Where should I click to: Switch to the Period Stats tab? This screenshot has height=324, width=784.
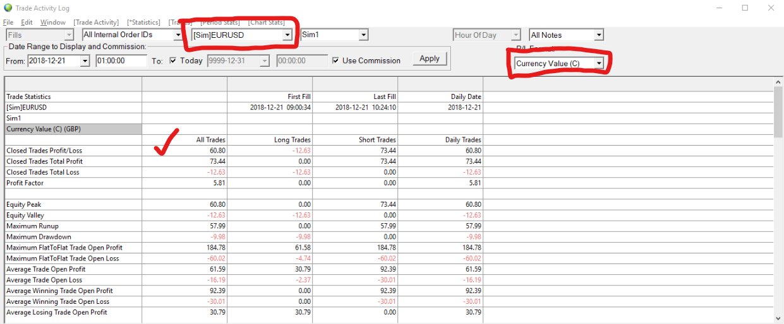220,23
